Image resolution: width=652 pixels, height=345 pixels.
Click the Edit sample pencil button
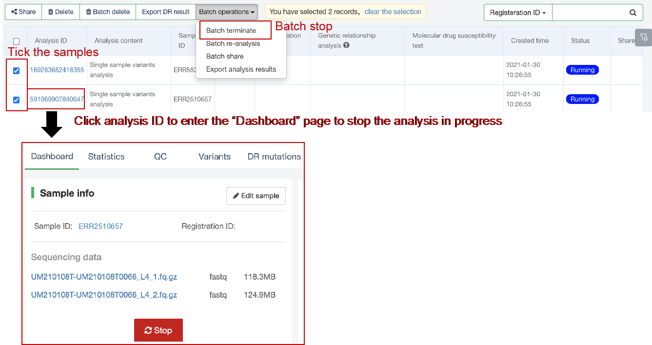pos(256,196)
